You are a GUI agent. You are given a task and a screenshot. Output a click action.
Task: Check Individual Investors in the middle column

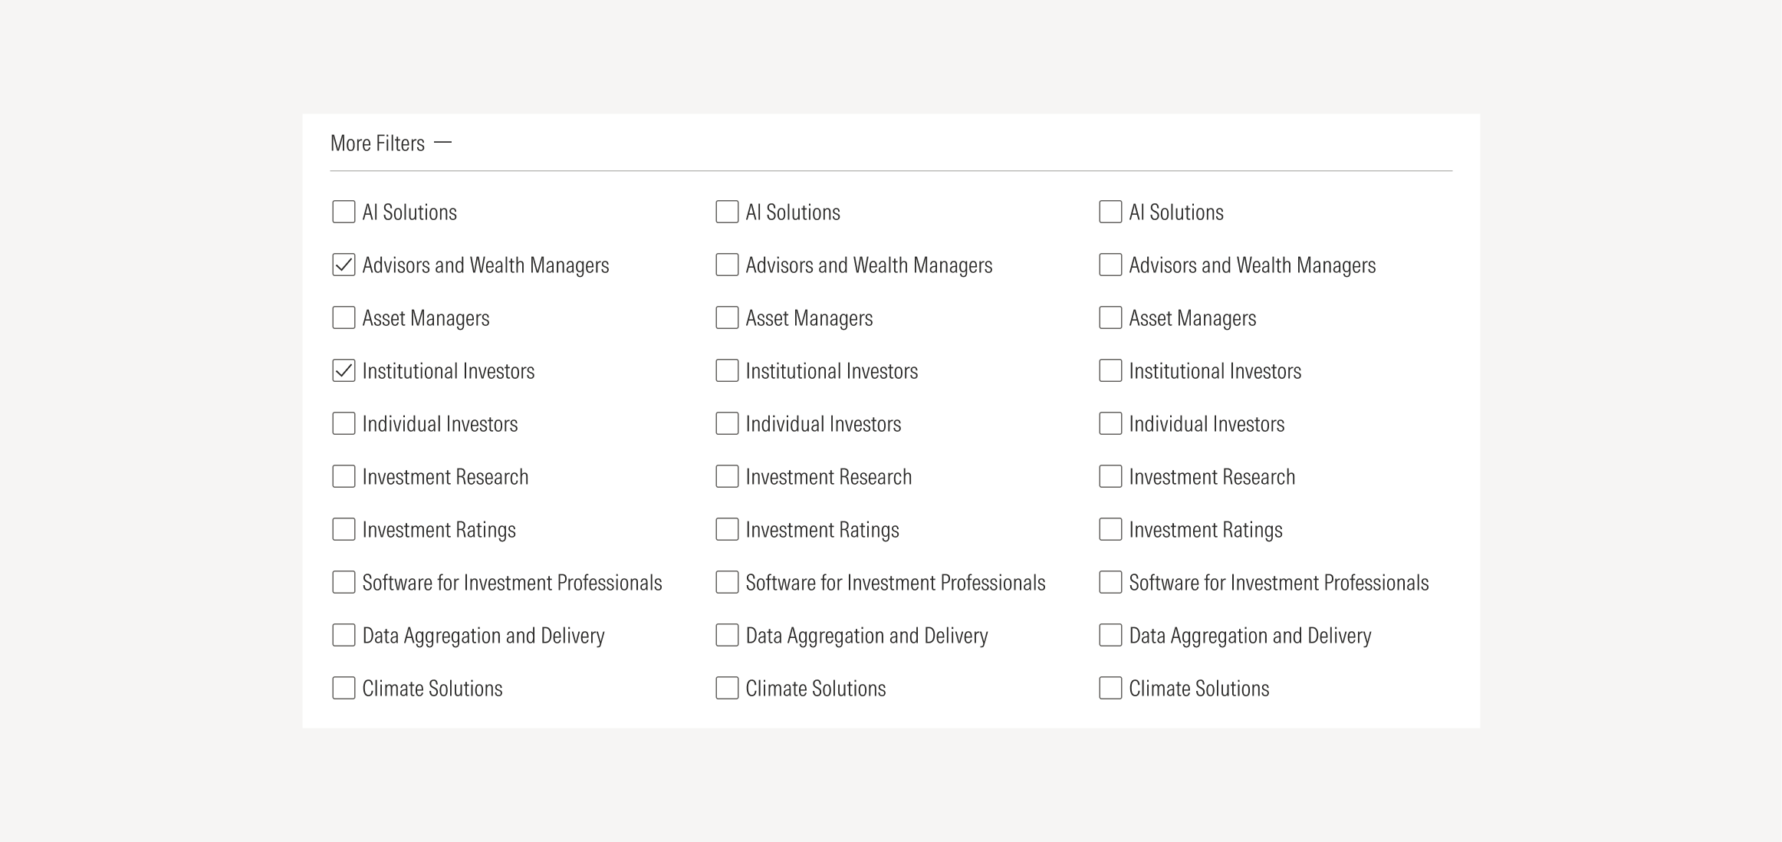(x=727, y=423)
